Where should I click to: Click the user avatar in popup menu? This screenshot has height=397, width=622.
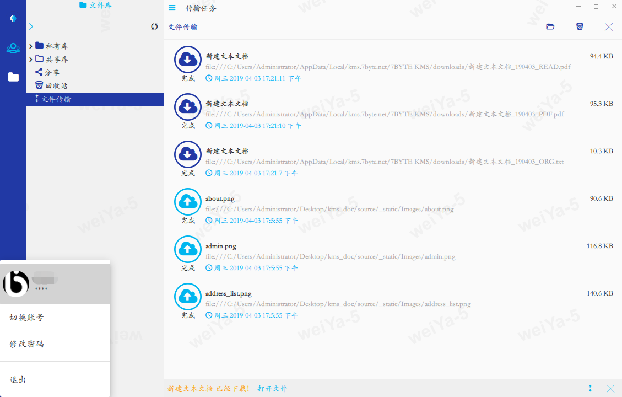click(16, 284)
